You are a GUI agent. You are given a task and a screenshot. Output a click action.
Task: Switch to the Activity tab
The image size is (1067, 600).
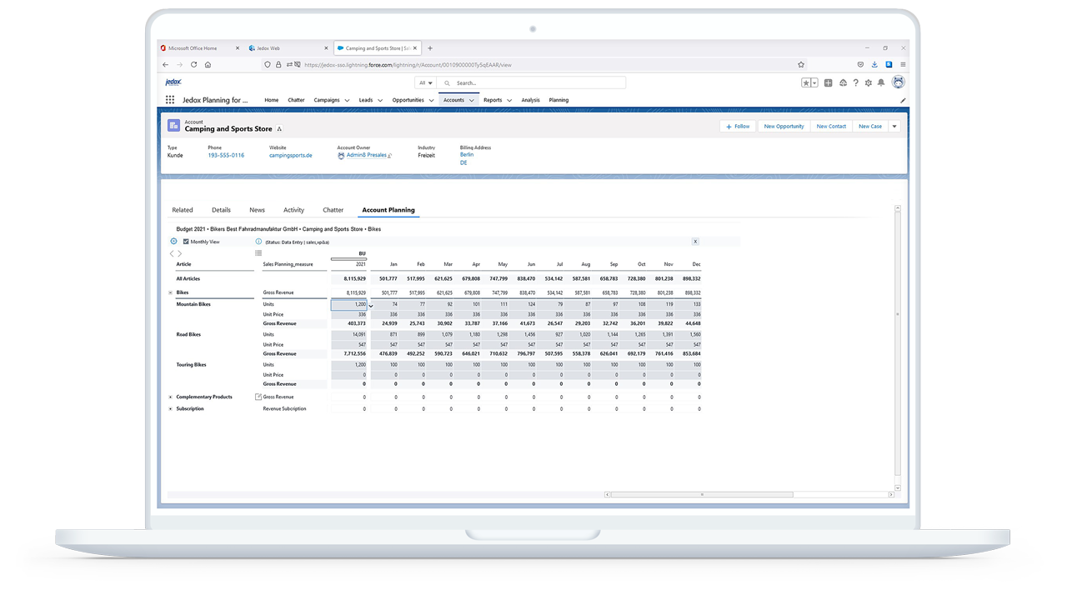click(293, 210)
